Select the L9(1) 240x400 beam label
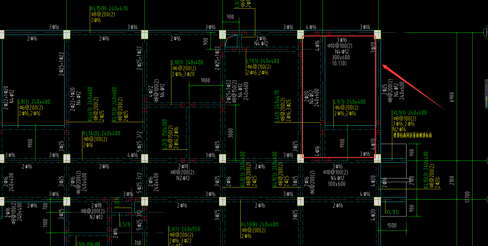 [x=350, y=102]
